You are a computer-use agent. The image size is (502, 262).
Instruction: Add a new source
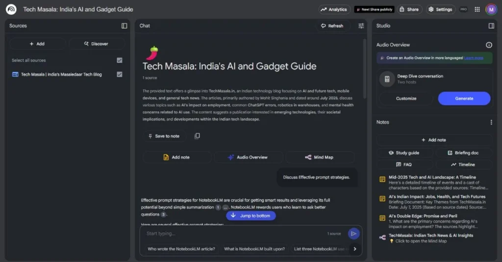tap(37, 44)
